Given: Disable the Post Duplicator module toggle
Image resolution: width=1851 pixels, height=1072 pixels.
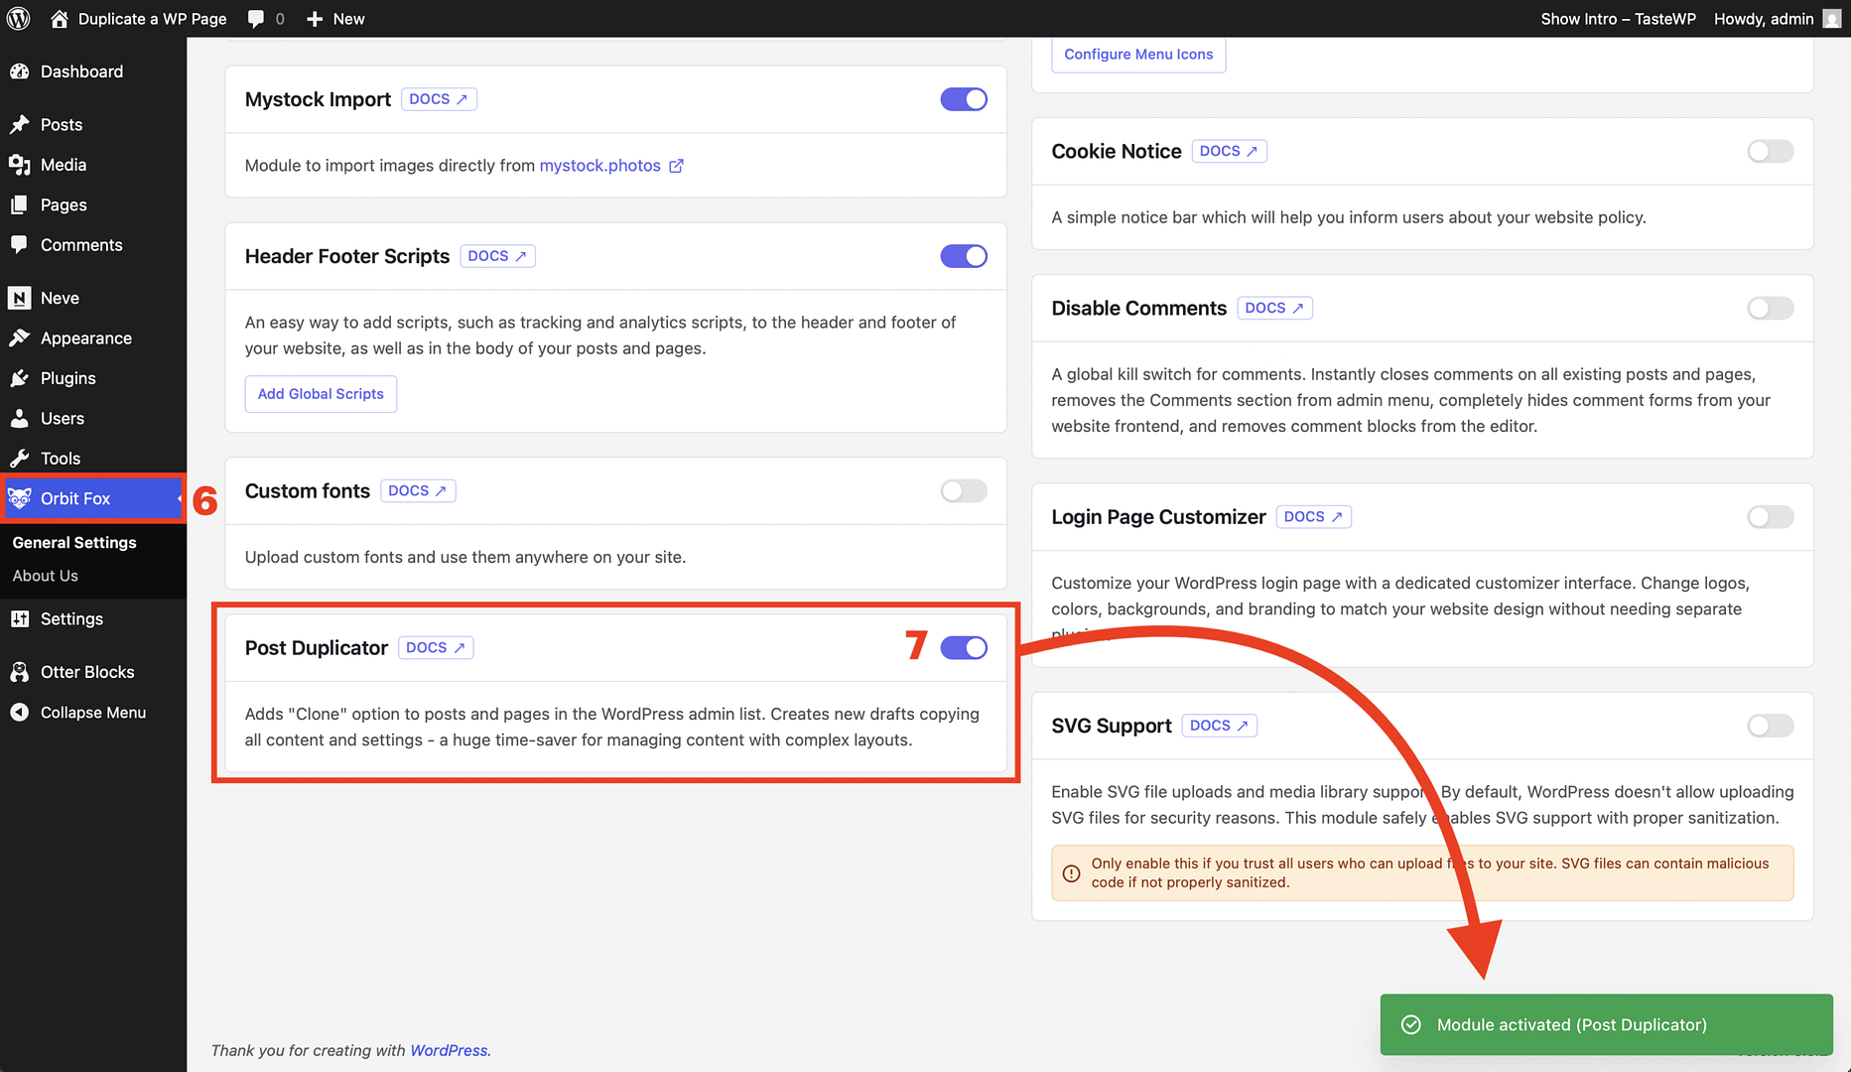Looking at the screenshot, I should click(x=963, y=648).
